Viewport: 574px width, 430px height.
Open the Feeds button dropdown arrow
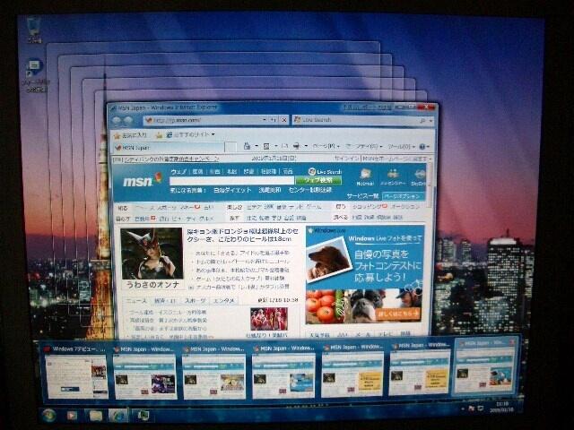[275, 146]
